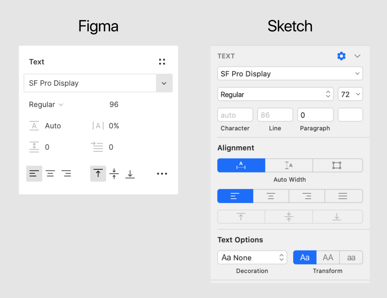
Task: Choose Figma vertical align middle icon
Action: [x=114, y=174]
